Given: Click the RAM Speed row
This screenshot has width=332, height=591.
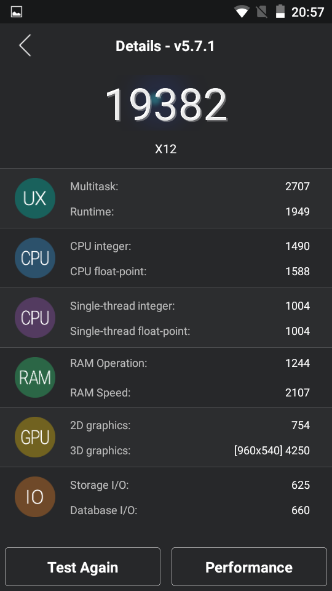Looking at the screenshot, I should pyautogui.click(x=190, y=392).
